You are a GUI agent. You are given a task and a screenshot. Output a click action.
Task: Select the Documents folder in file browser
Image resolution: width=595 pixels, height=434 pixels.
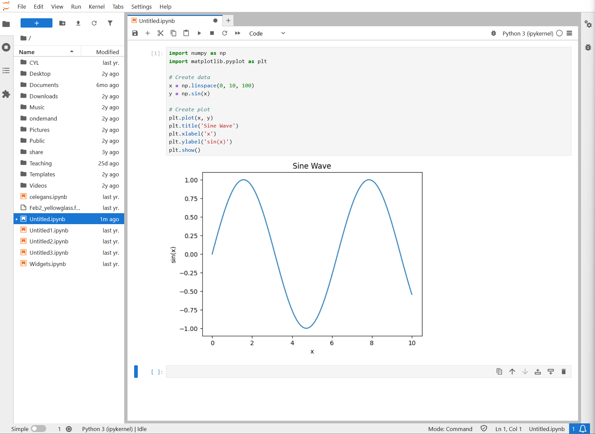point(69,85)
